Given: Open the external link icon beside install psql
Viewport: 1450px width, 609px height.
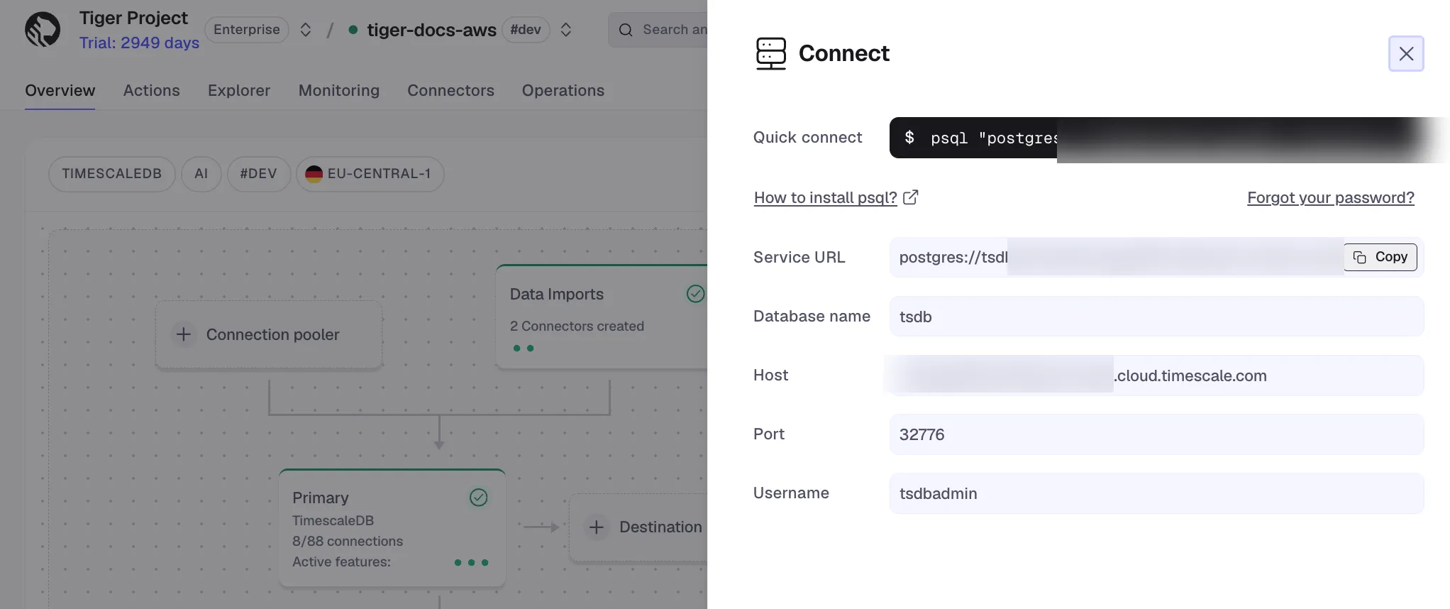Looking at the screenshot, I should pyautogui.click(x=911, y=197).
